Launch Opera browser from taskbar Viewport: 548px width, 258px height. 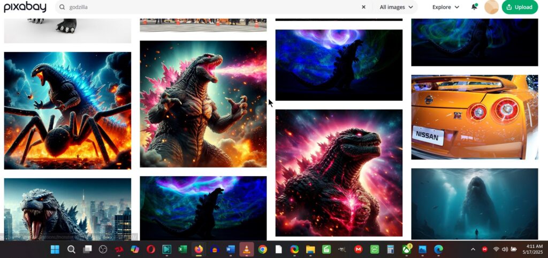click(x=150, y=249)
